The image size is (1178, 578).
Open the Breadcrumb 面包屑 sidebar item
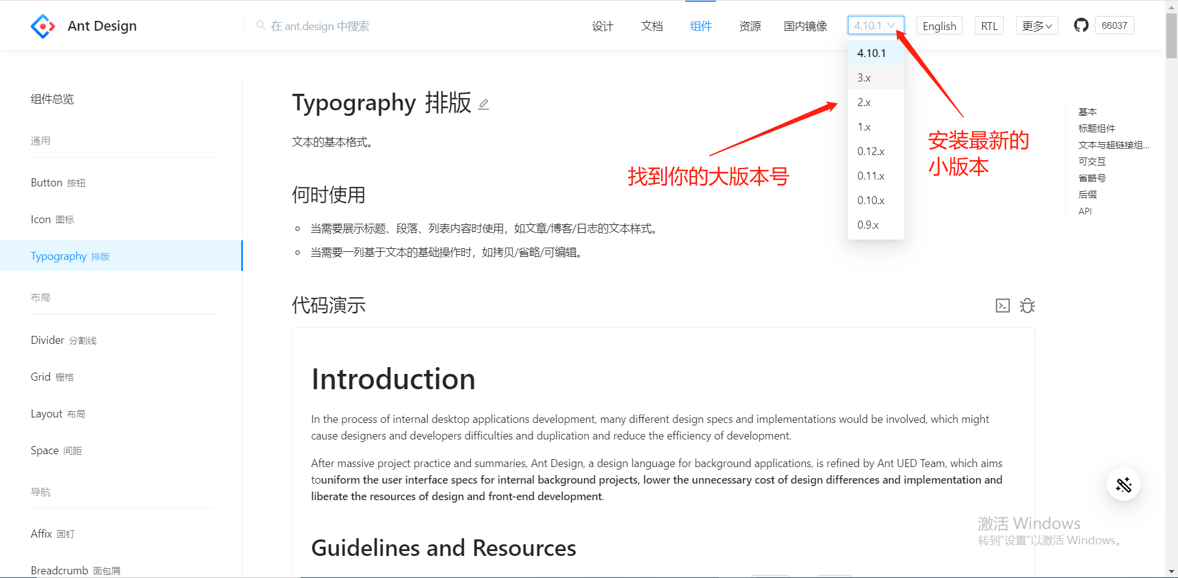tap(75, 571)
